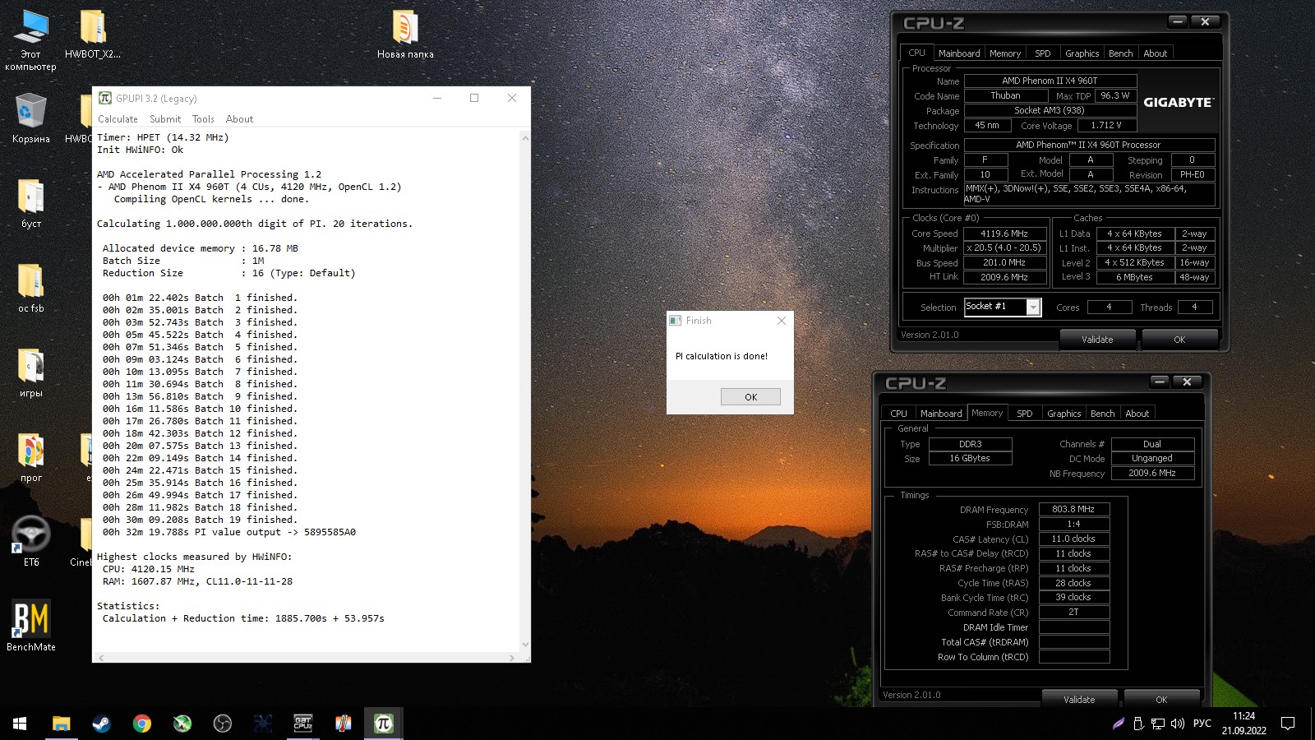Click the DRAM Frequency value 803.8 MHz
The width and height of the screenshot is (1315, 740).
click(x=1073, y=509)
